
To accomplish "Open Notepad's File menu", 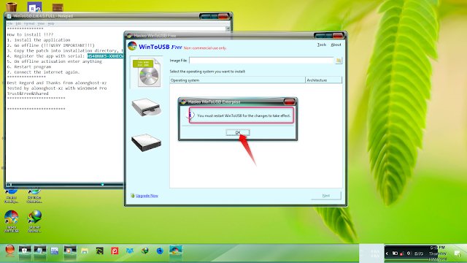I will (x=9, y=23).
